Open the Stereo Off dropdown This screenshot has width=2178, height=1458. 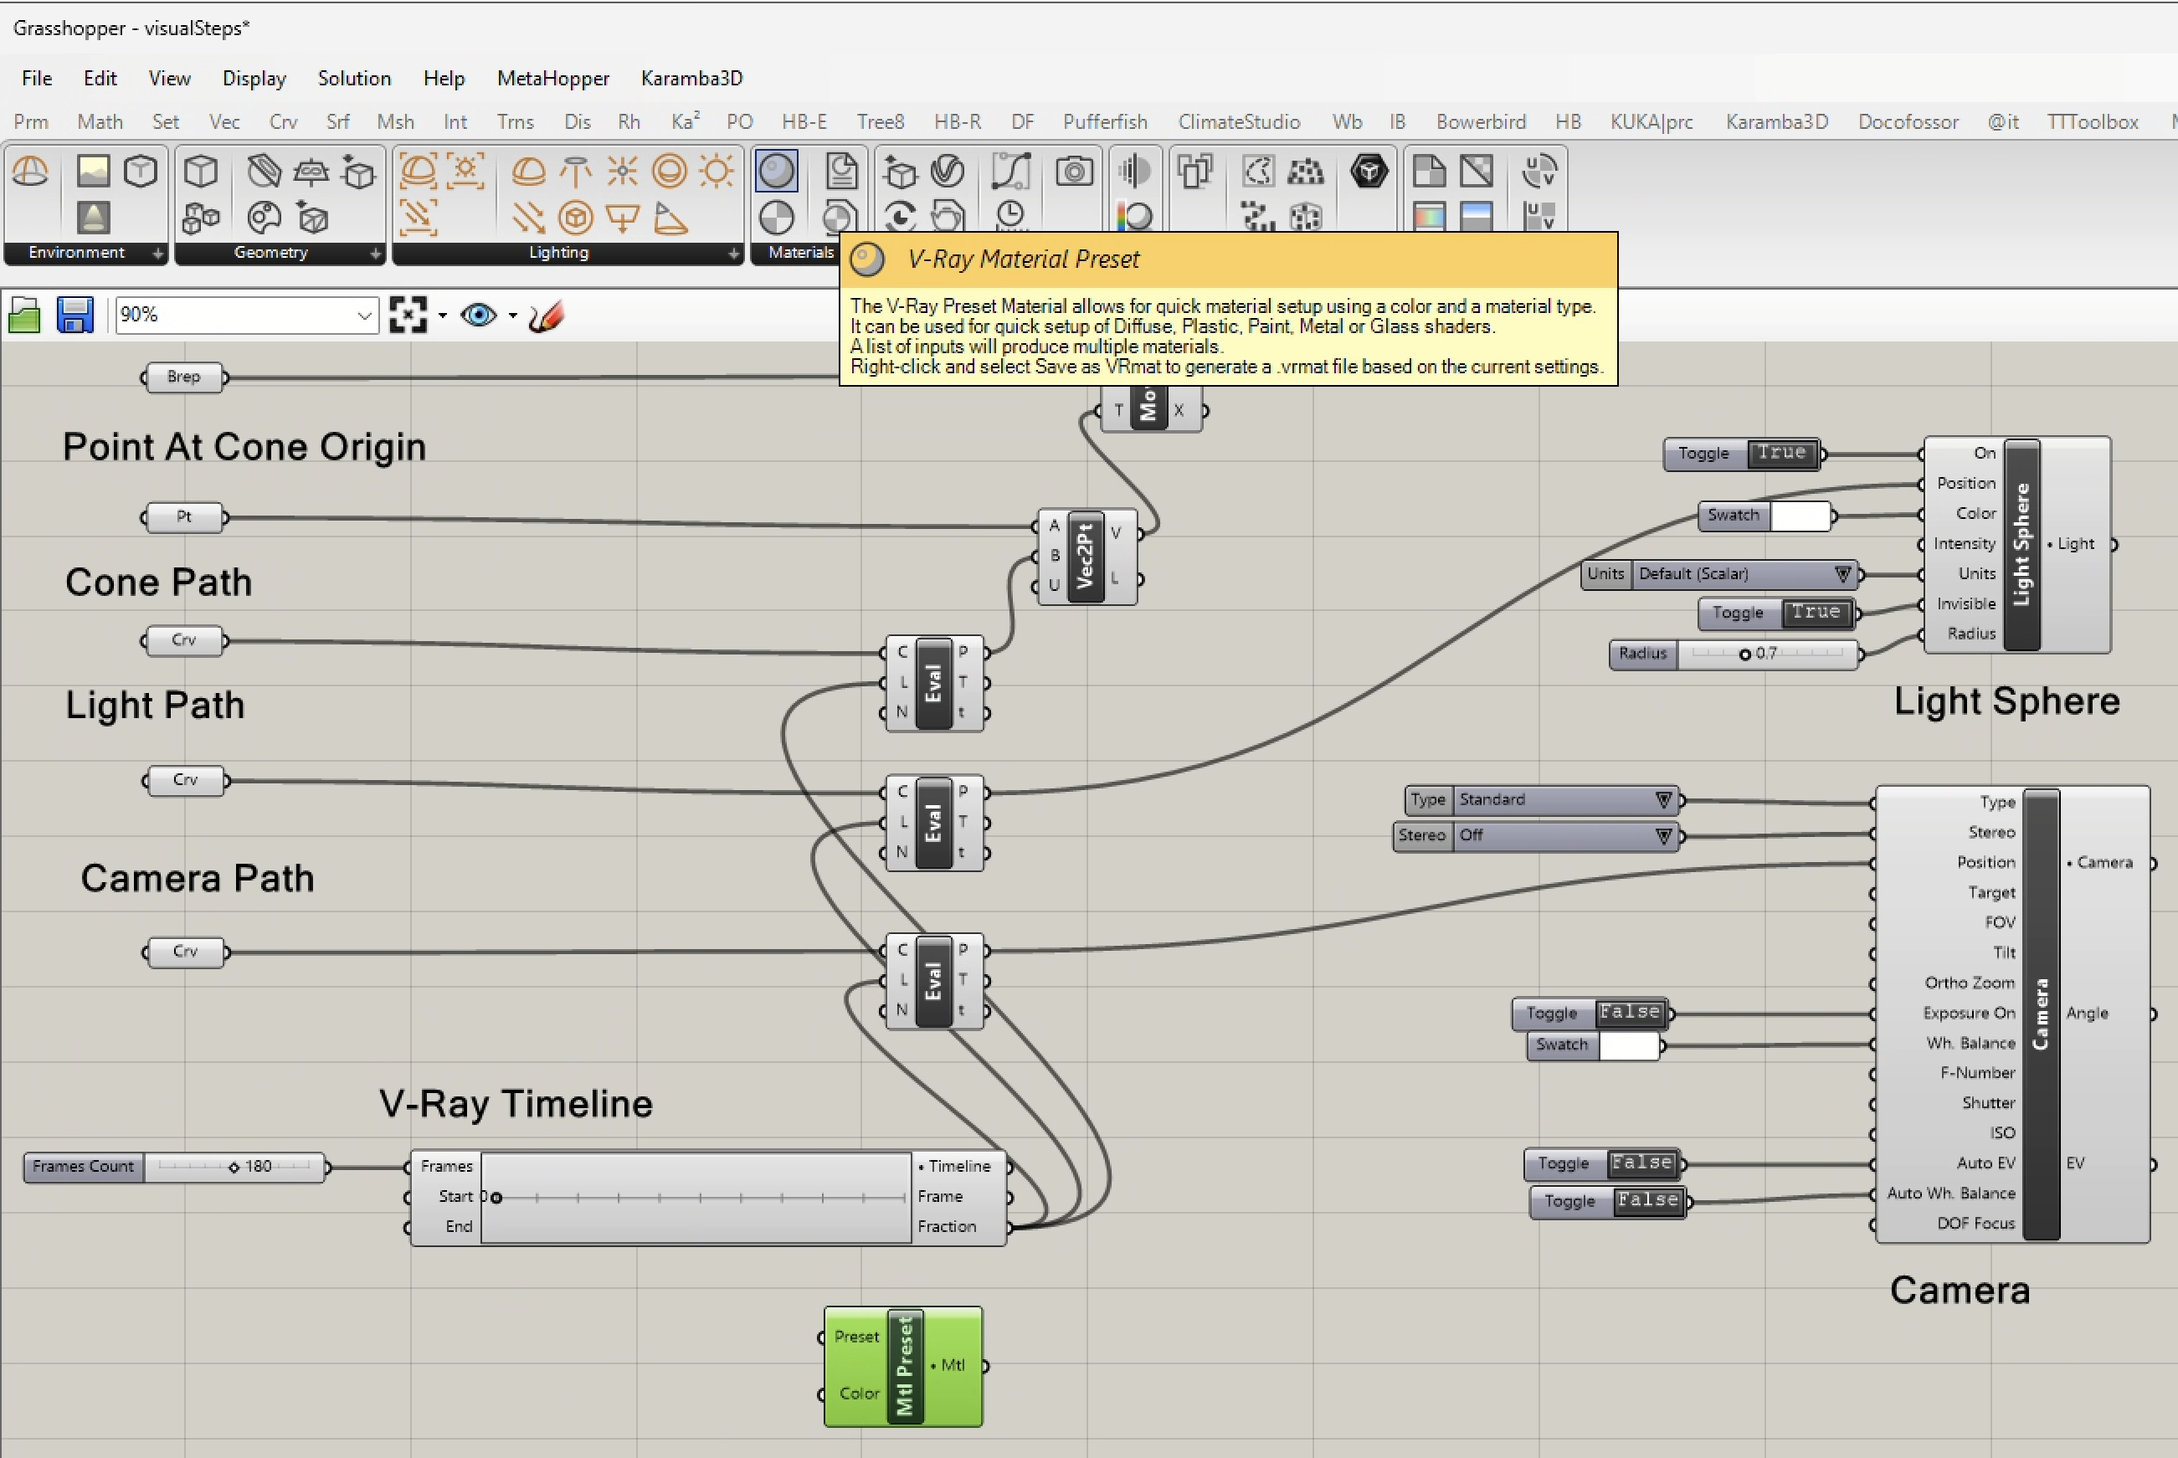[x=1564, y=836]
